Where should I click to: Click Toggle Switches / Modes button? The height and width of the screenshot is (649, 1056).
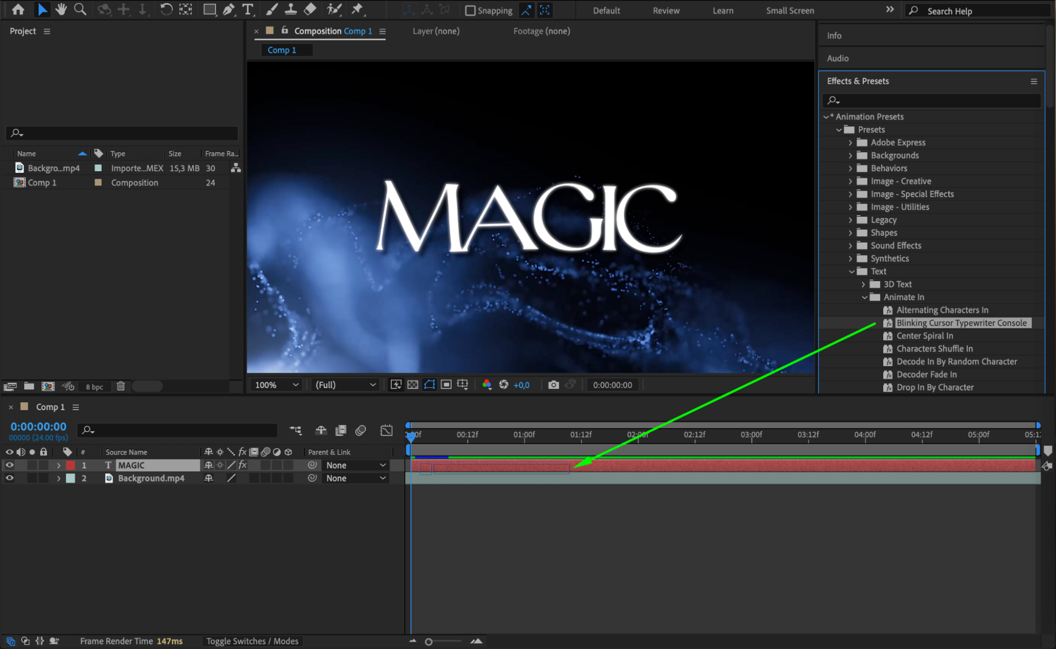tap(252, 641)
